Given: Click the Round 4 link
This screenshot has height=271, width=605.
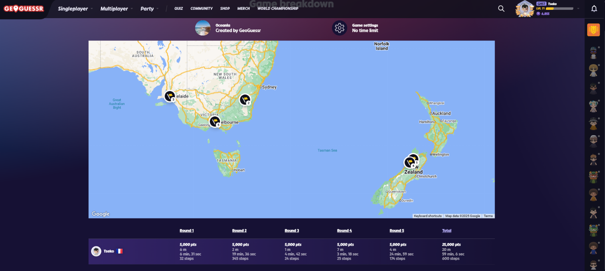Looking at the screenshot, I should [344, 231].
